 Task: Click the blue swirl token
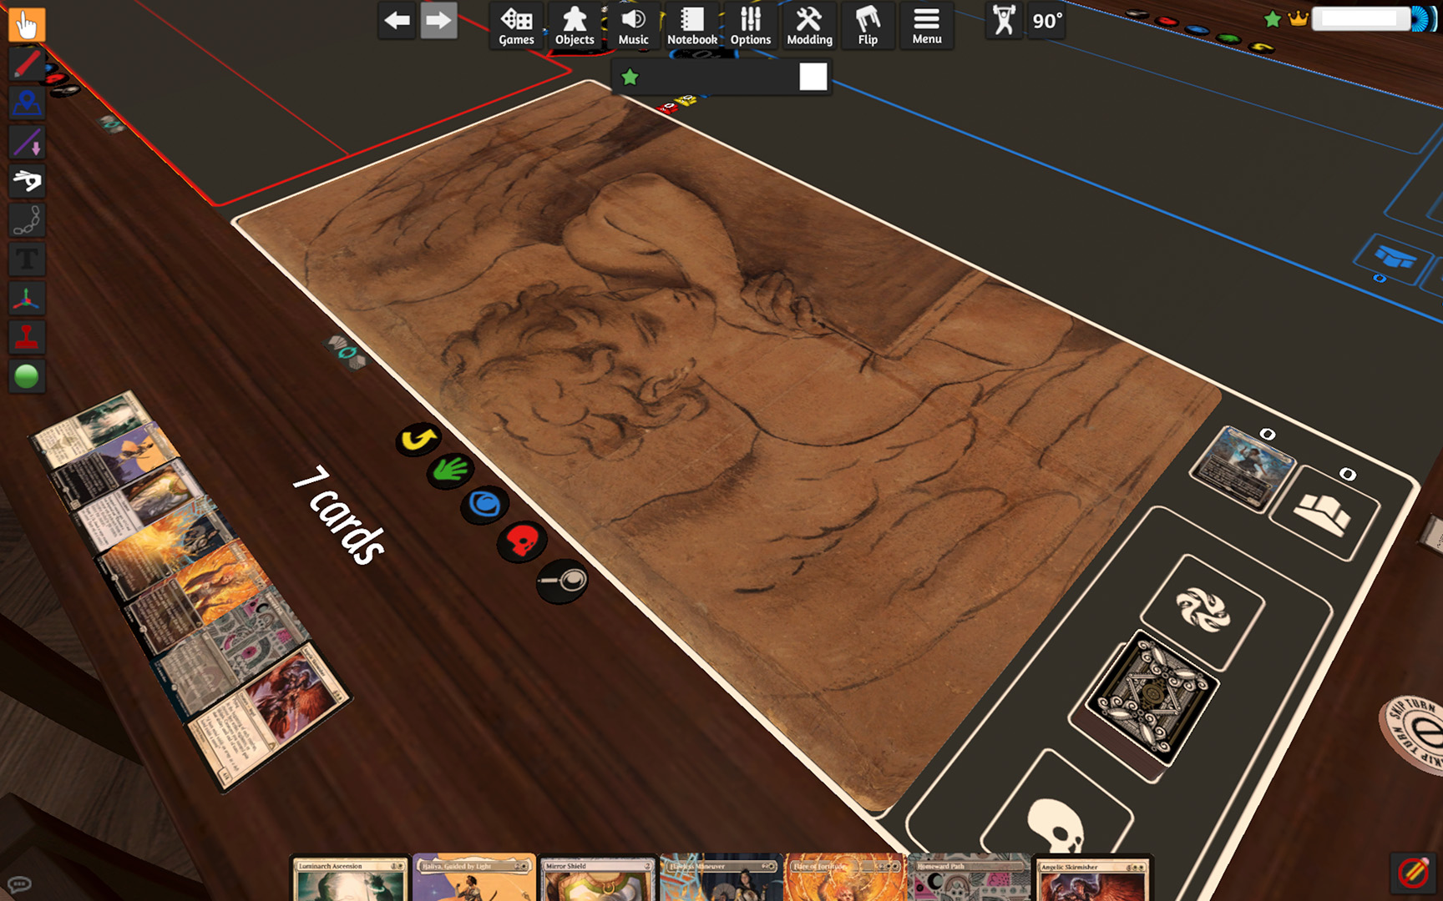coord(485,505)
